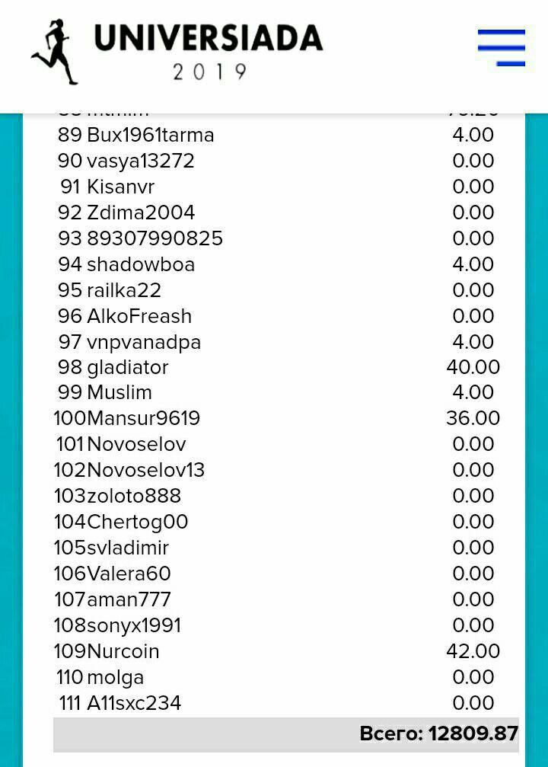
Task: Click Nurcoin's 42.00 score
Action: pyautogui.click(x=473, y=652)
